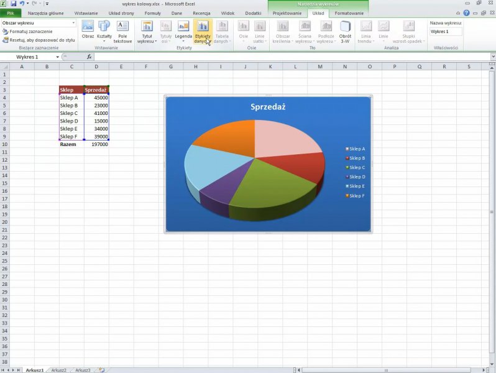Expand the Obszar wykresu element dropdown

73,23
